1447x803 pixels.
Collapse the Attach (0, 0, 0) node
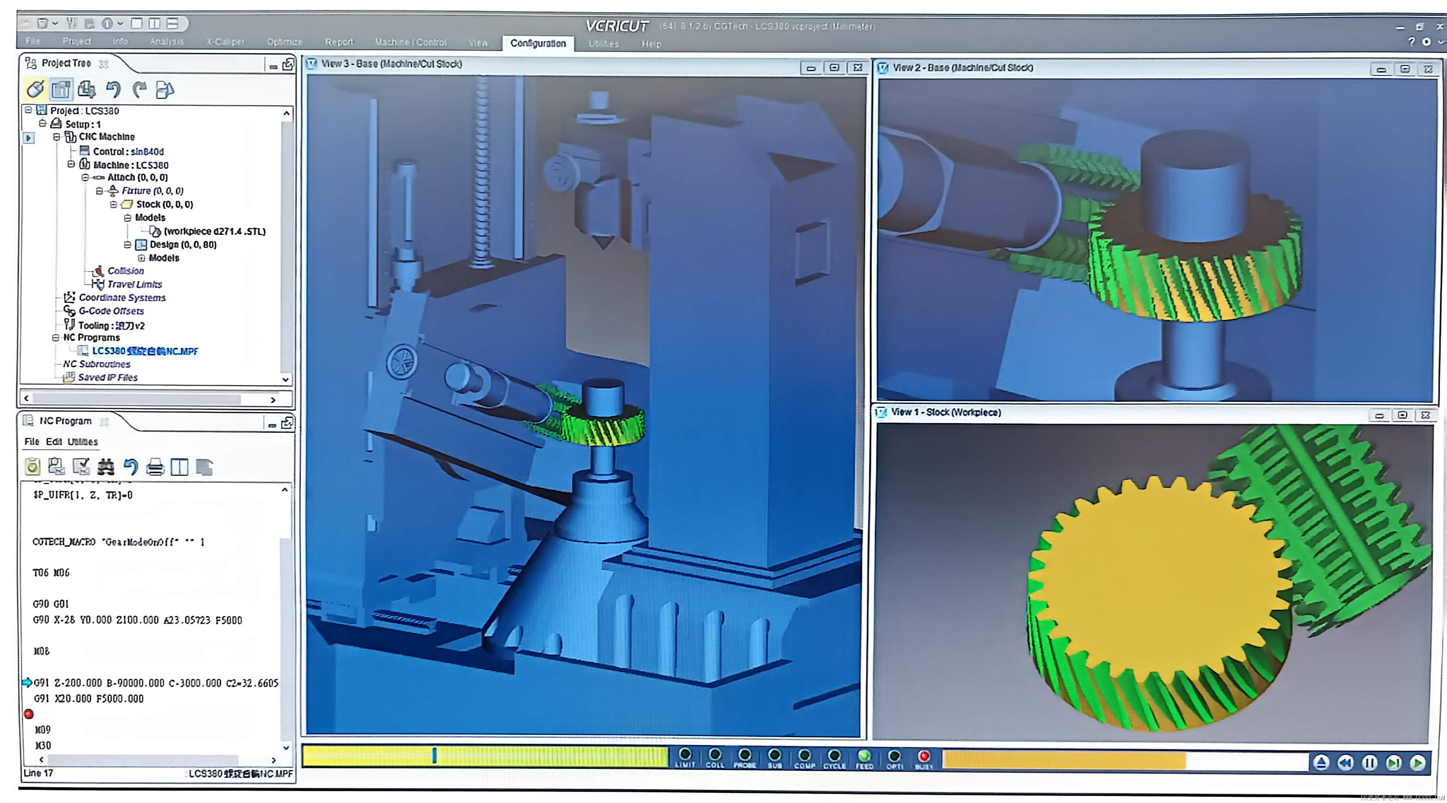pyautogui.click(x=85, y=177)
